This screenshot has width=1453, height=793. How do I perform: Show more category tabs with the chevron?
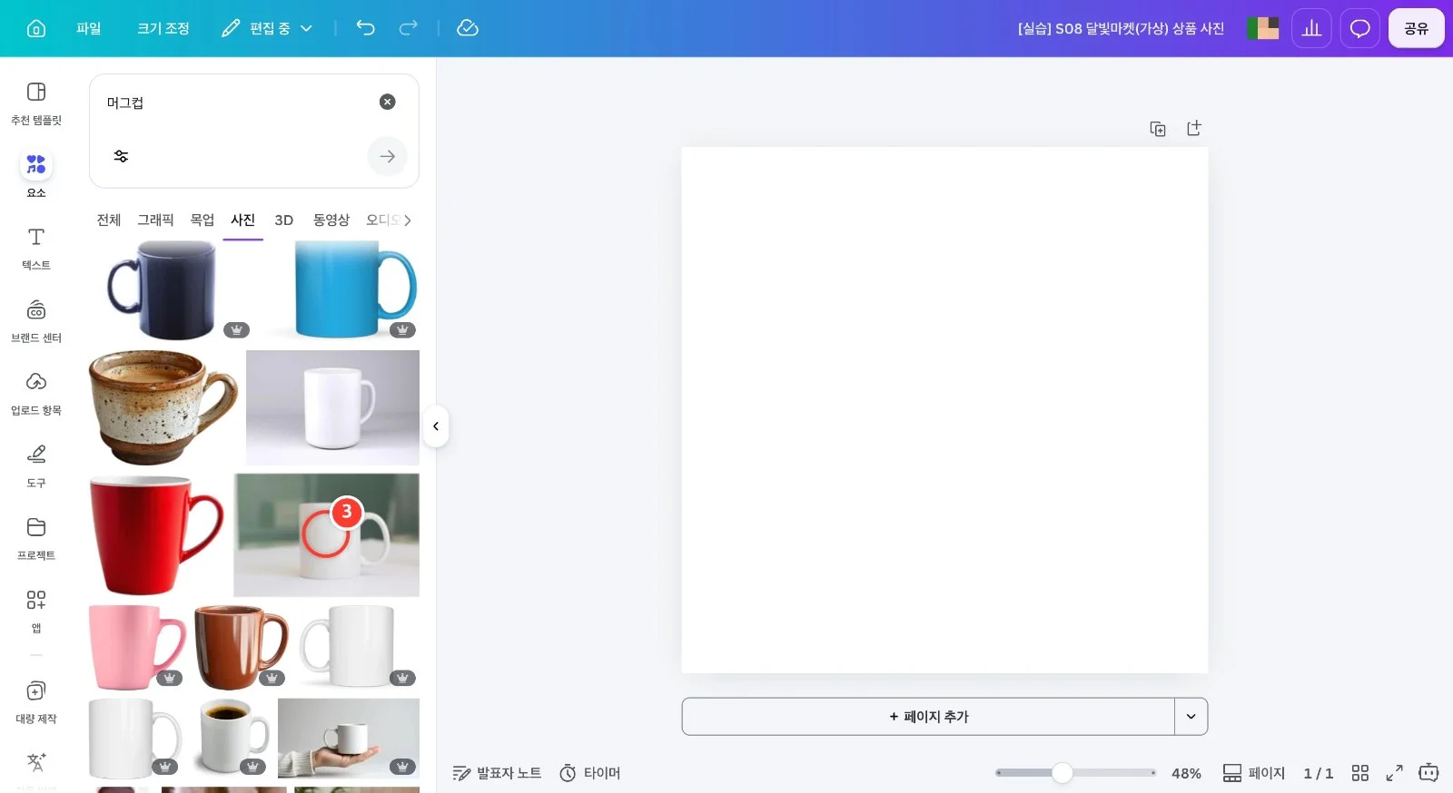[x=408, y=220]
